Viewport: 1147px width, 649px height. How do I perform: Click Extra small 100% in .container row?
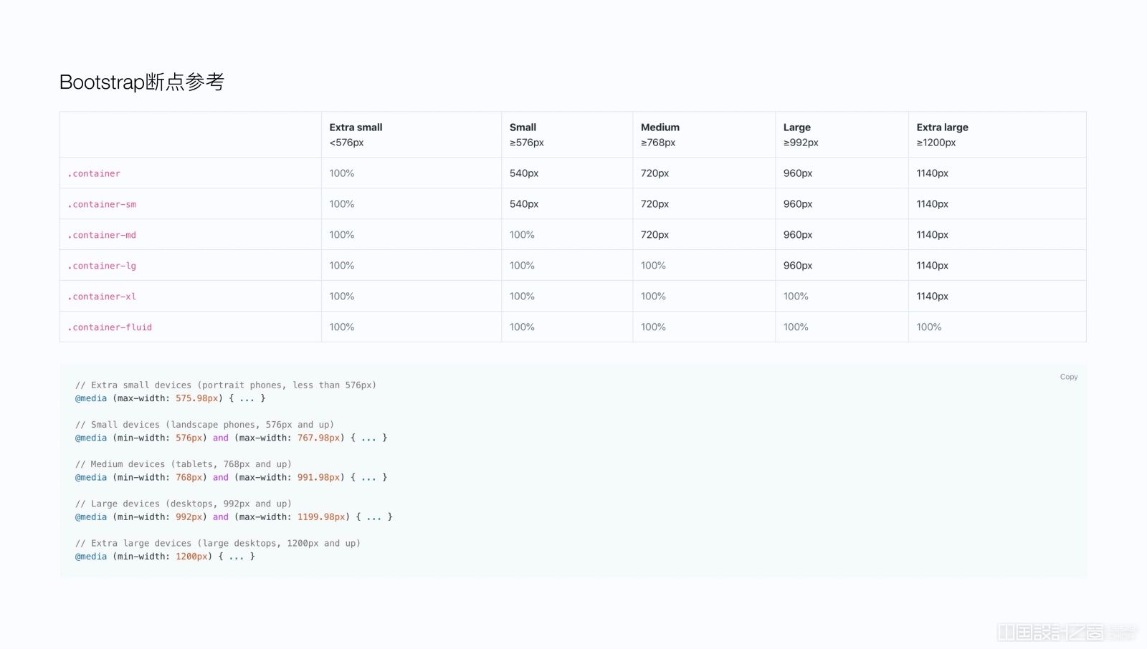pyautogui.click(x=342, y=173)
